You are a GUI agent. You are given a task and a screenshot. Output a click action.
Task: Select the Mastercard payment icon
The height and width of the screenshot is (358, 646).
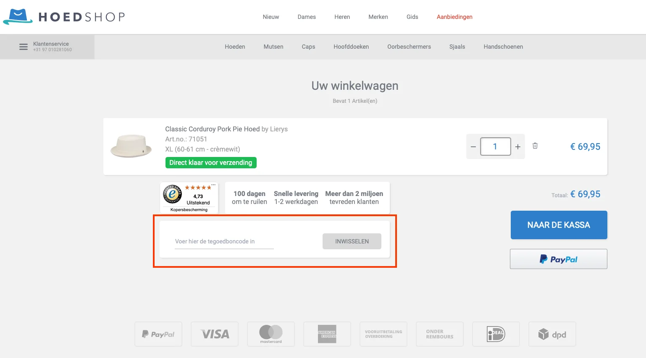(271, 334)
